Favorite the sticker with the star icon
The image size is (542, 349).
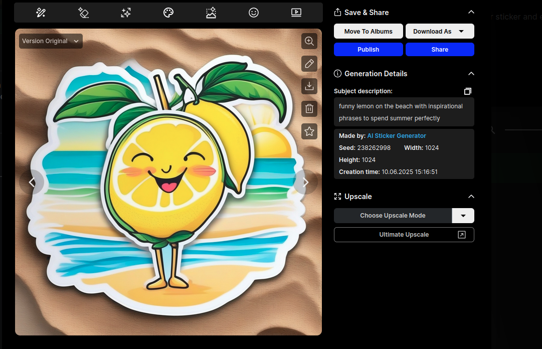[x=309, y=131]
